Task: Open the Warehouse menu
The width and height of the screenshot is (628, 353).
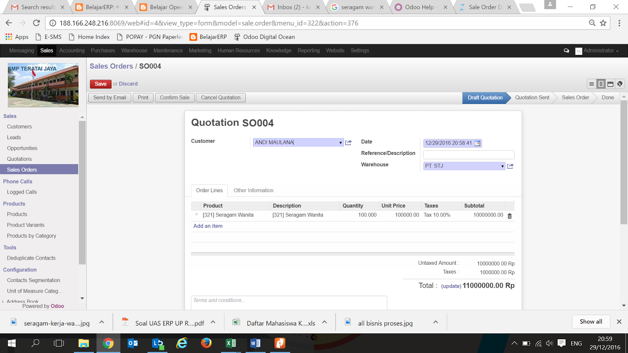Action: click(x=134, y=51)
